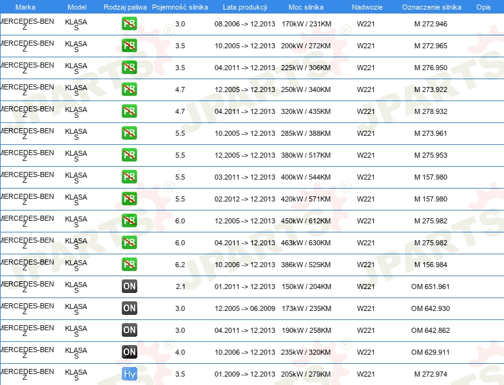Click engine capacity 6.2 cell
This screenshot has width=504, height=385.
click(x=180, y=264)
